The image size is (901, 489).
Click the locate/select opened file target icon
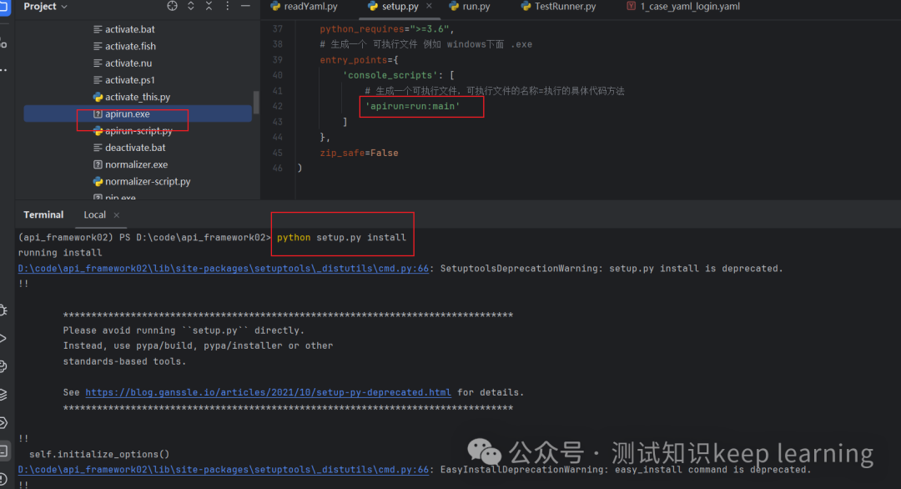pyautogui.click(x=172, y=6)
